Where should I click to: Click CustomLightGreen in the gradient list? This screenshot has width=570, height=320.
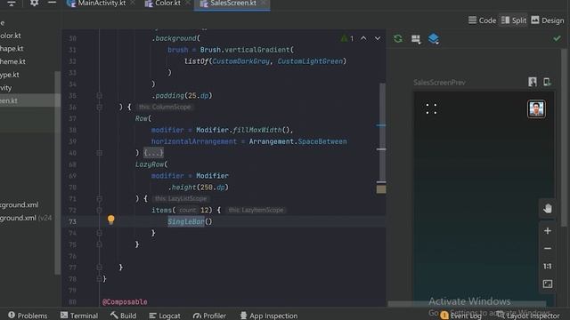coord(310,61)
